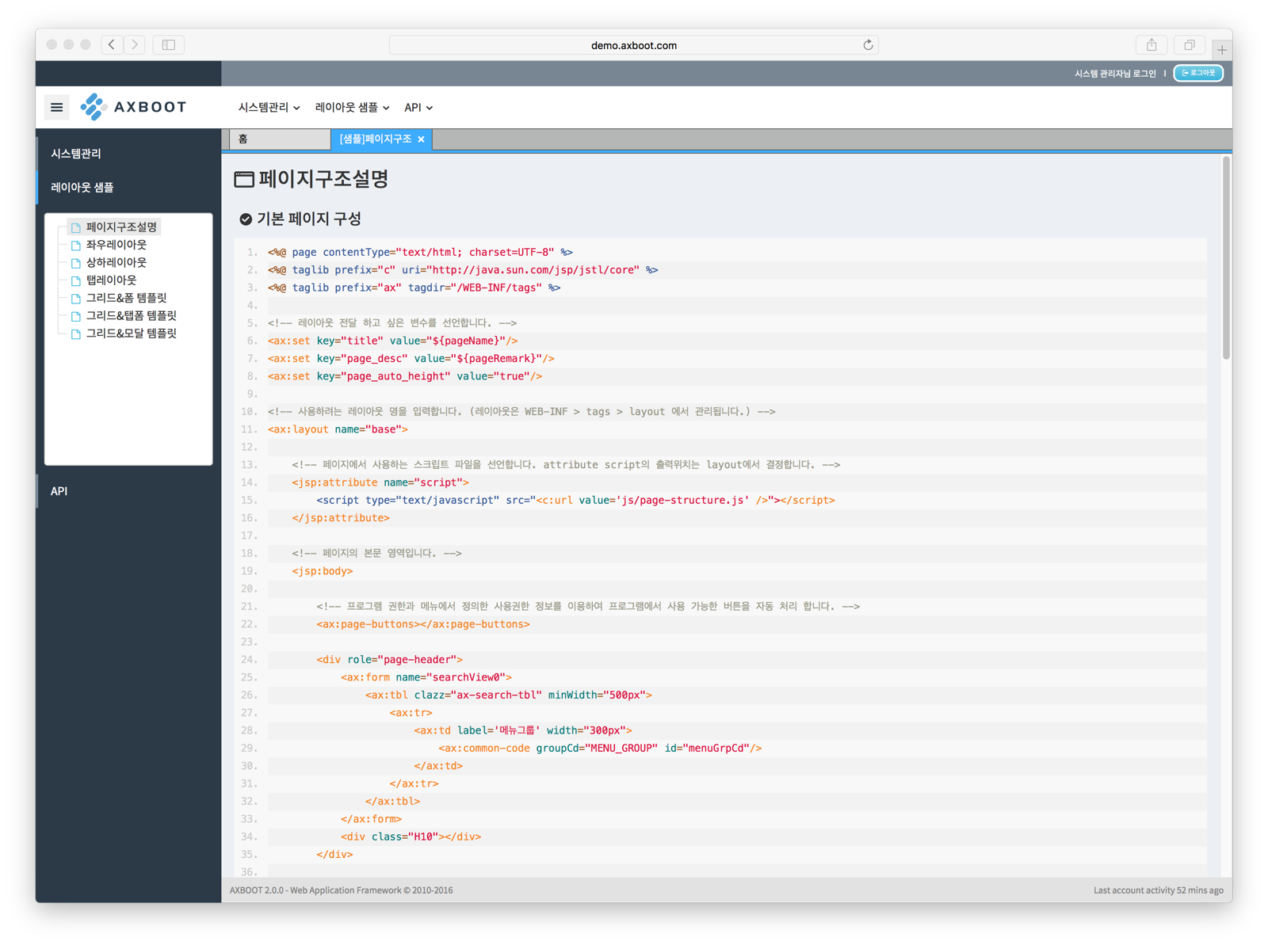Click code line 22 ax:page-buttons
Image resolution: width=1268 pixels, height=945 pixels.
423,624
